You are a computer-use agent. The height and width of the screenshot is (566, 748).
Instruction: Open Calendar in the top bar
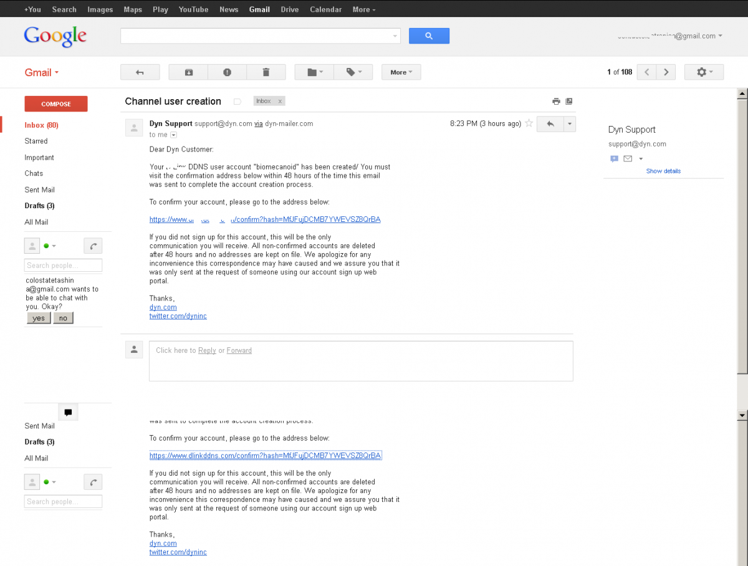coord(325,9)
